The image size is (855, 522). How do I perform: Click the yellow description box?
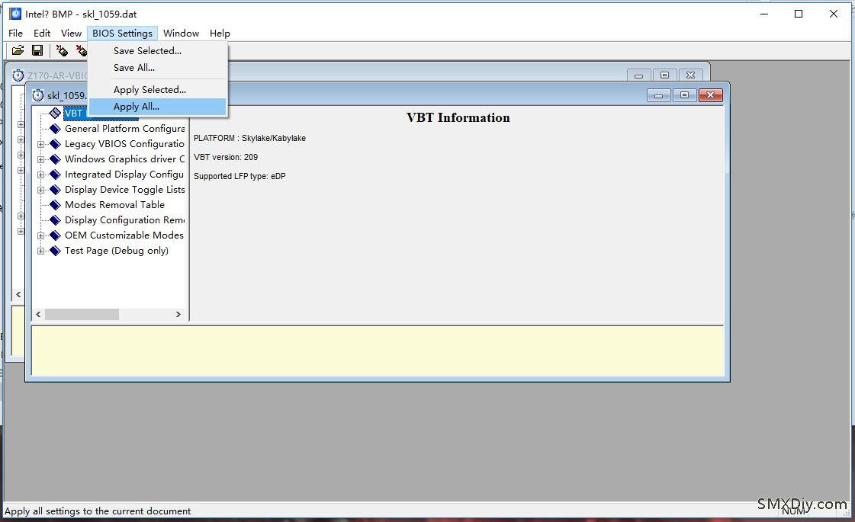click(x=378, y=351)
